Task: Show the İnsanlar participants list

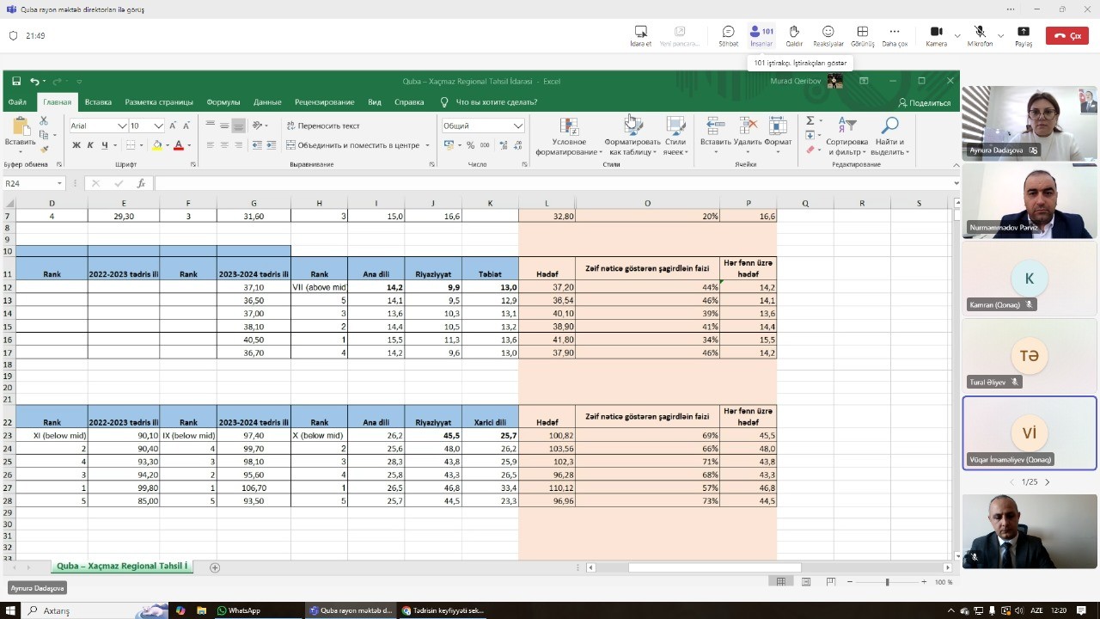Action: click(x=761, y=35)
